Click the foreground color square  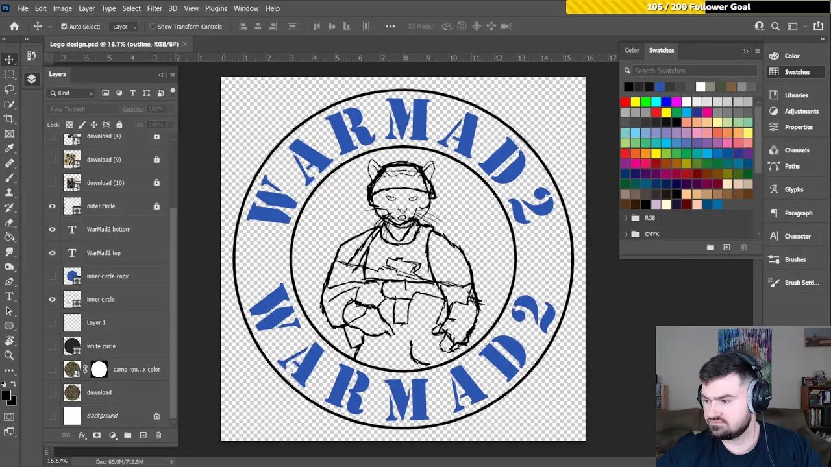5,396
